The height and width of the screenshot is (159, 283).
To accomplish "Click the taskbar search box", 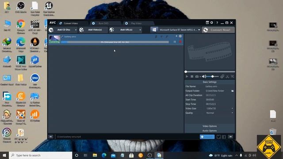I will (x=40, y=155).
